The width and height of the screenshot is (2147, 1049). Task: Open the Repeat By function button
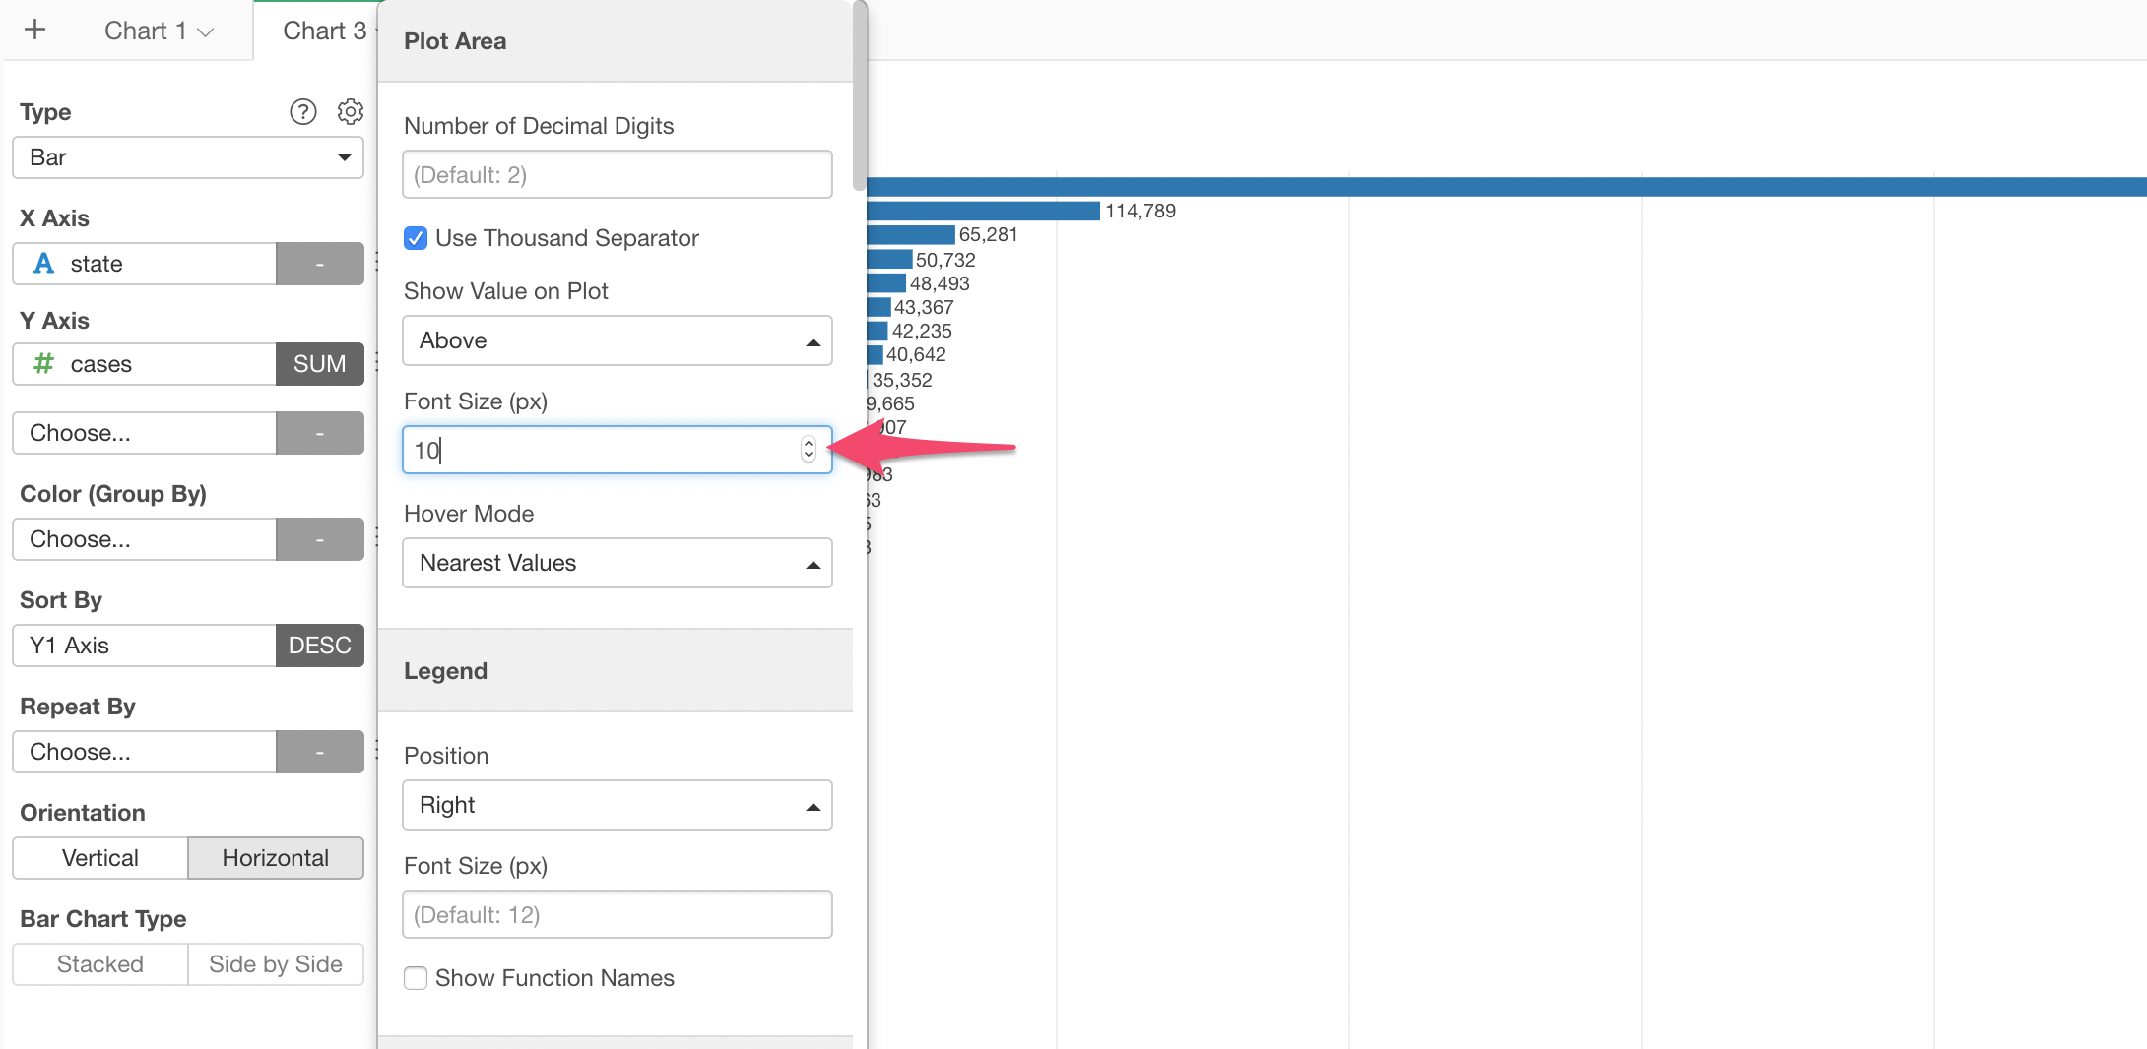click(320, 752)
